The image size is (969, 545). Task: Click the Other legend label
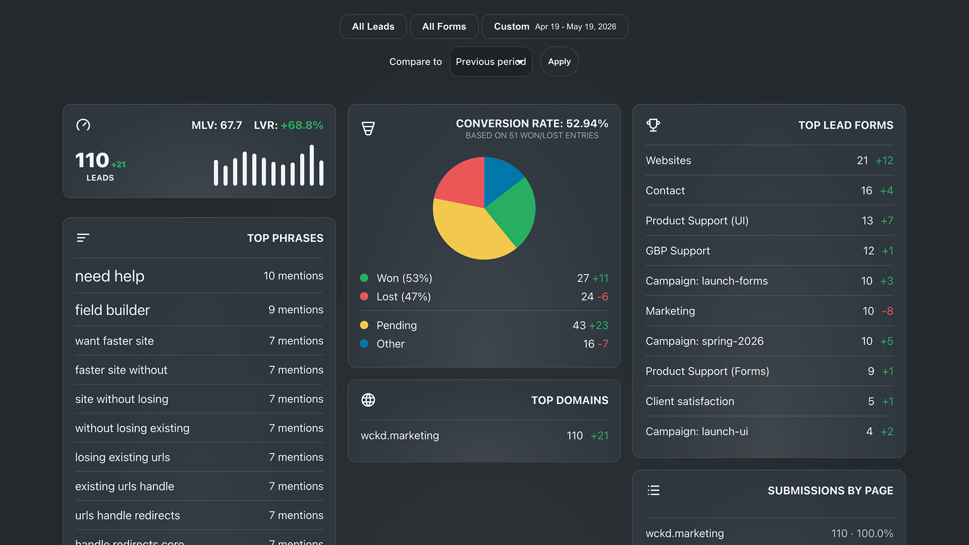[x=391, y=344]
